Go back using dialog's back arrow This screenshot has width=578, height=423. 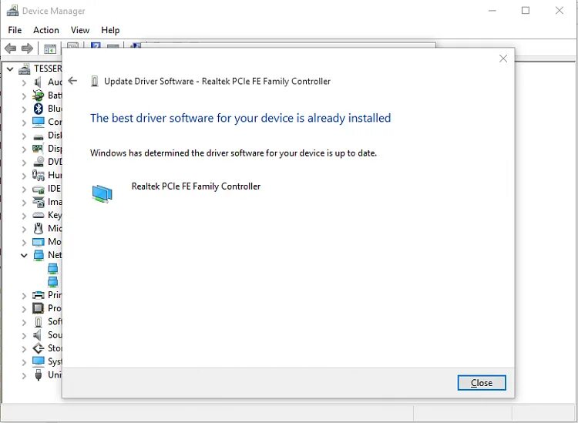(x=72, y=81)
